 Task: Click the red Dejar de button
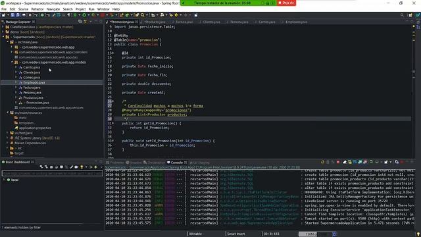pyautogui.click(x=286, y=3)
